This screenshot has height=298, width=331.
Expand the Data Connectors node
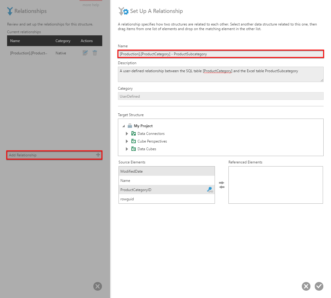pos(127,133)
